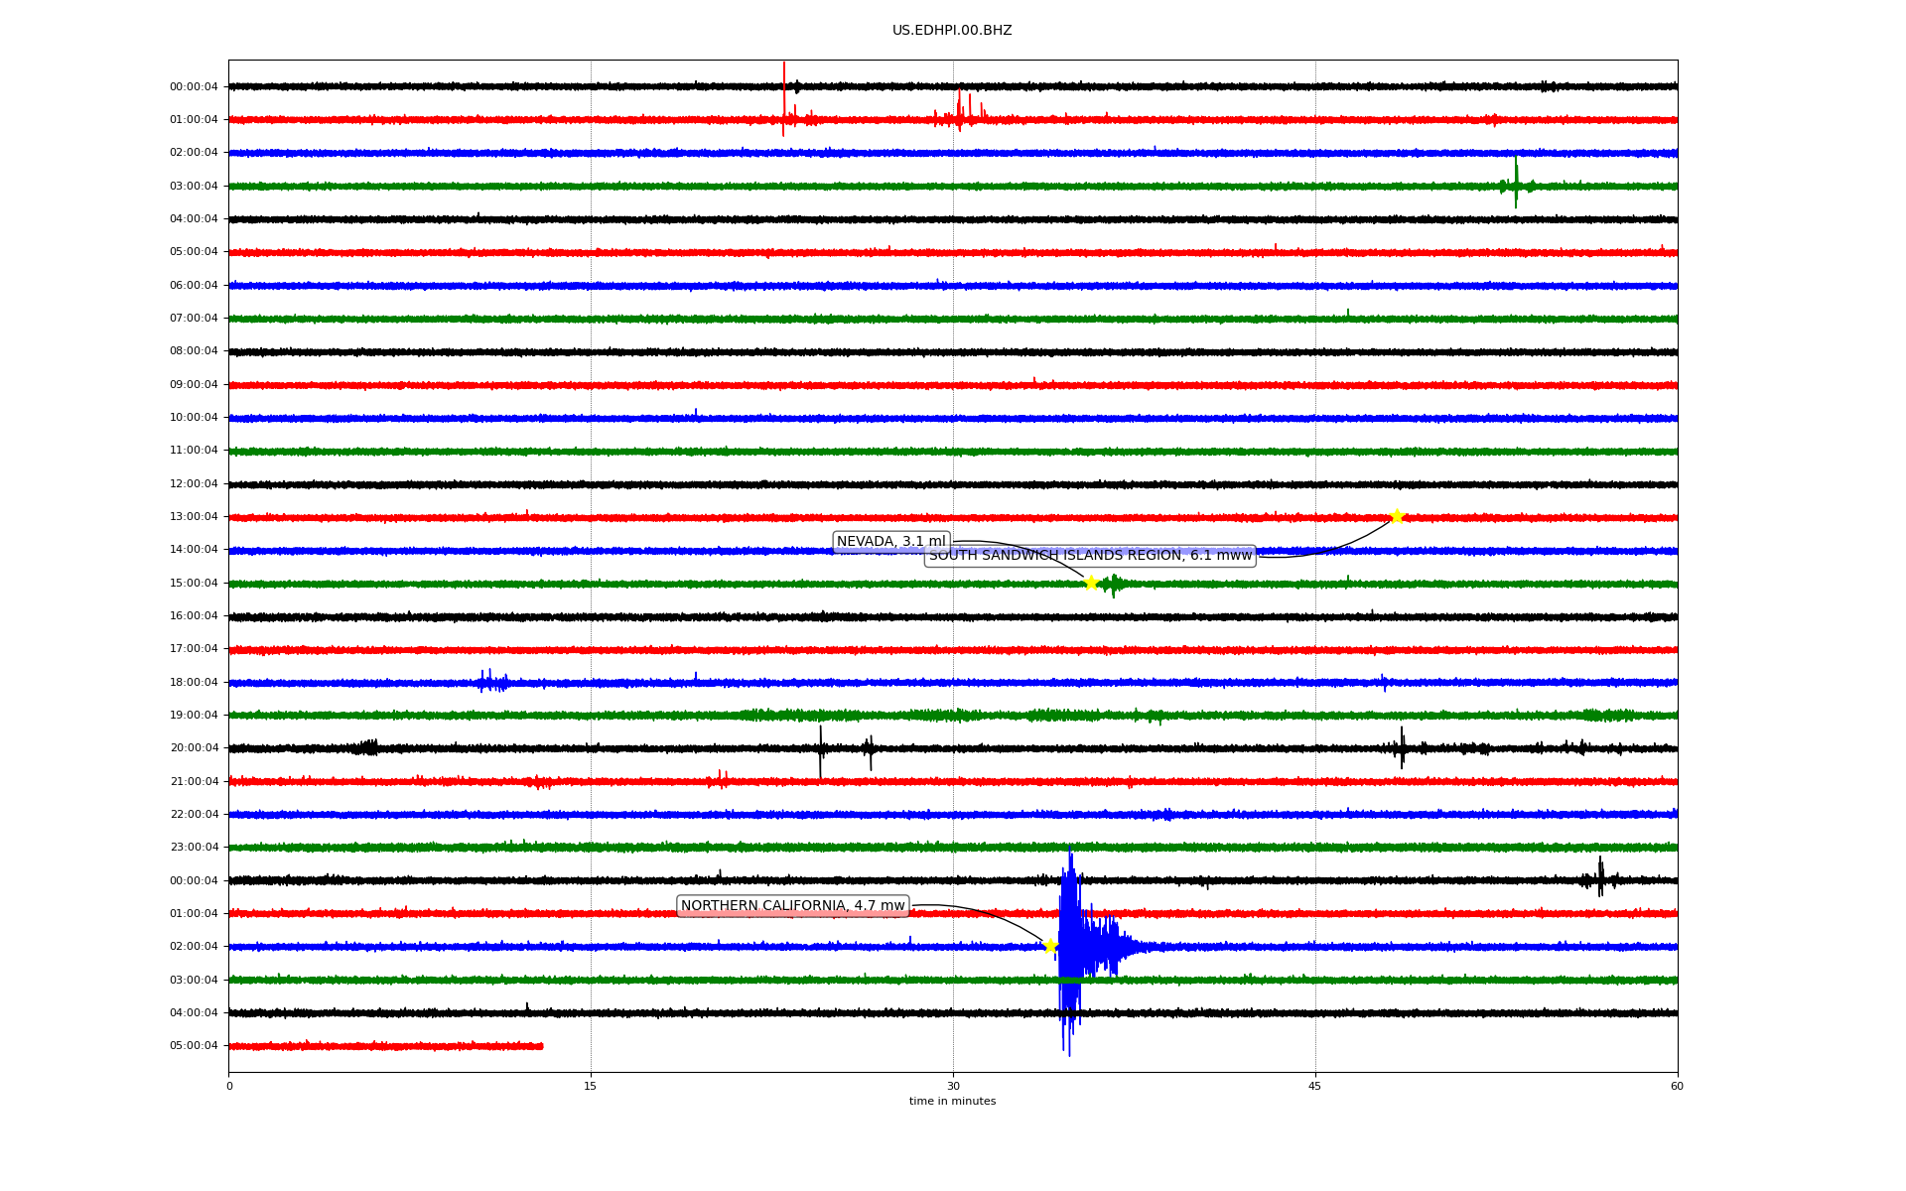The height and width of the screenshot is (1191, 1906).
Task: Click the 14:00:04 time label
Action: coord(194,550)
